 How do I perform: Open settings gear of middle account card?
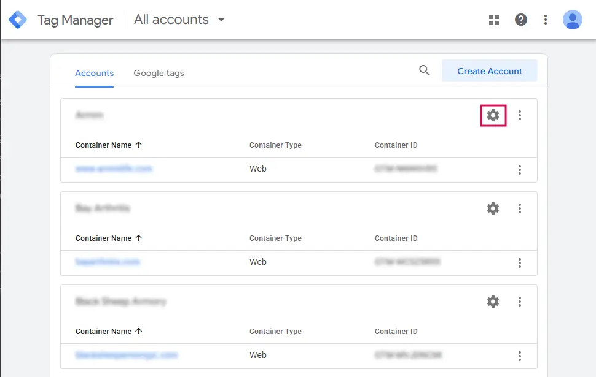click(x=493, y=208)
